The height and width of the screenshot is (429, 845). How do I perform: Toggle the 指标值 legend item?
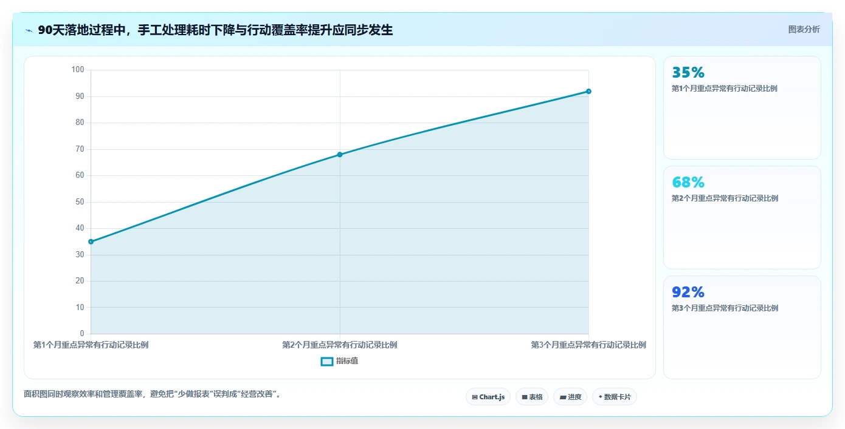click(339, 361)
